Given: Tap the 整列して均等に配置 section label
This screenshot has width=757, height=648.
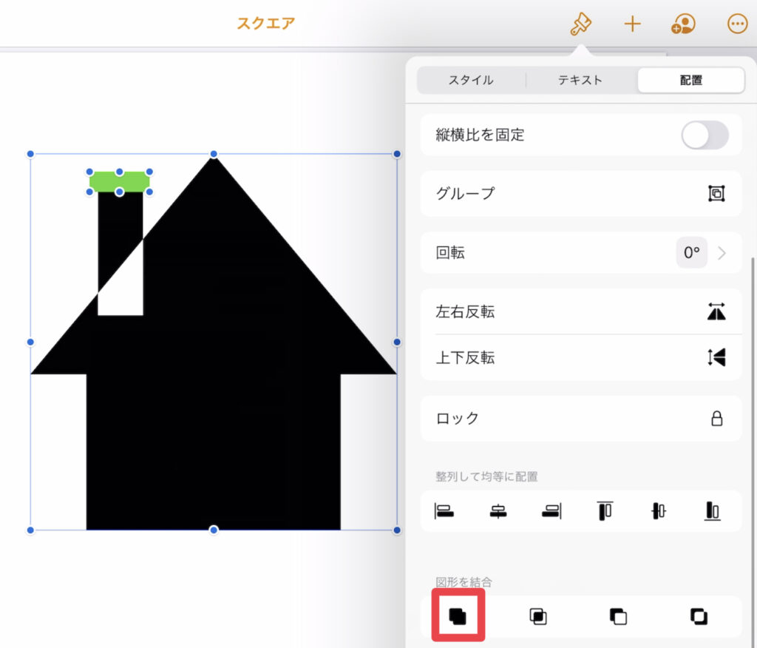Looking at the screenshot, I should [x=486, y=477].
